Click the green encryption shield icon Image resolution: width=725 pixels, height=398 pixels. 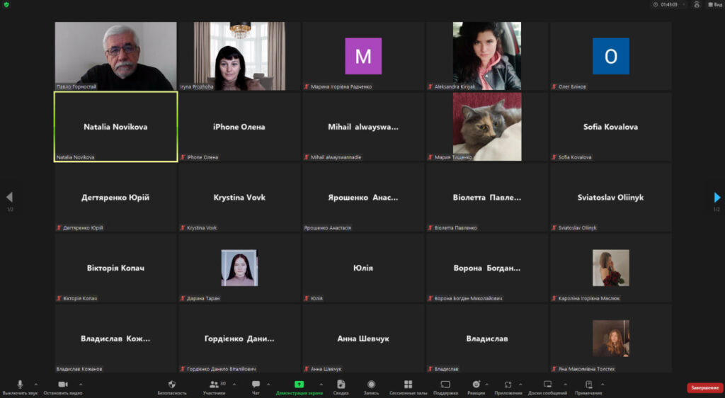pyautogui.click(x=6, y=4)
